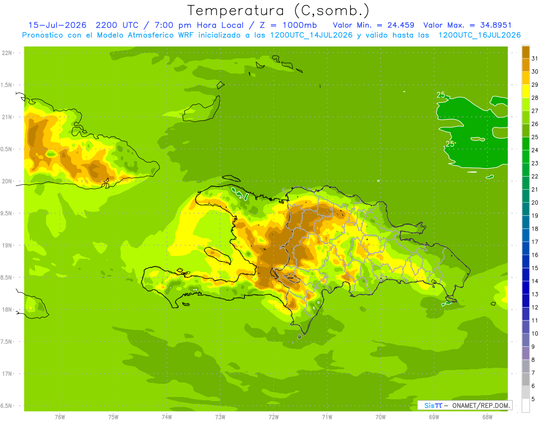Click latitude label "6.5N"

pos(6,406)
